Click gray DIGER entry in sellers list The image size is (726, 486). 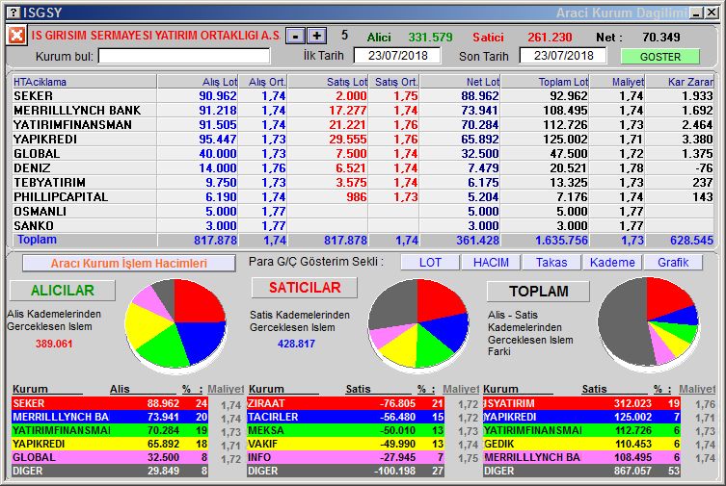[x=345, y=471]
